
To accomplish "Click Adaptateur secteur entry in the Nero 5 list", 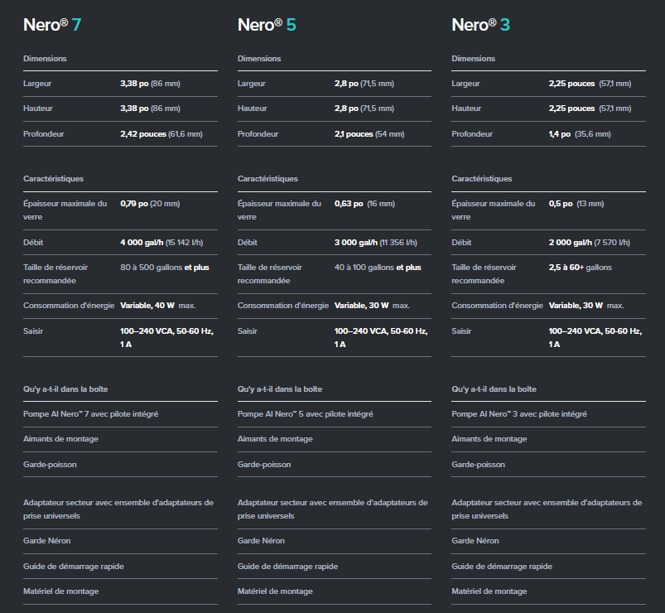I will [x=333, y=509].
